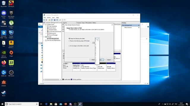Select the (C:) NTFS partition block

(88, 67)
